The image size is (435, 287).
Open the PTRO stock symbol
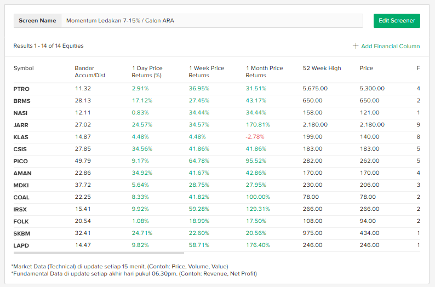(x=21, y=89)
